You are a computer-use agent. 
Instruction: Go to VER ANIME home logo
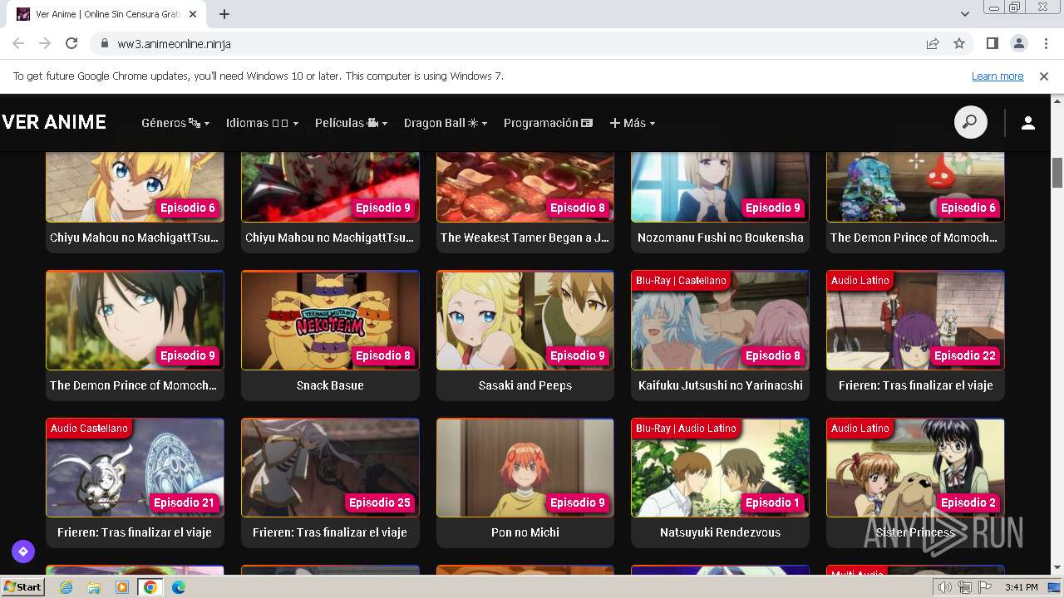point(54,122)
